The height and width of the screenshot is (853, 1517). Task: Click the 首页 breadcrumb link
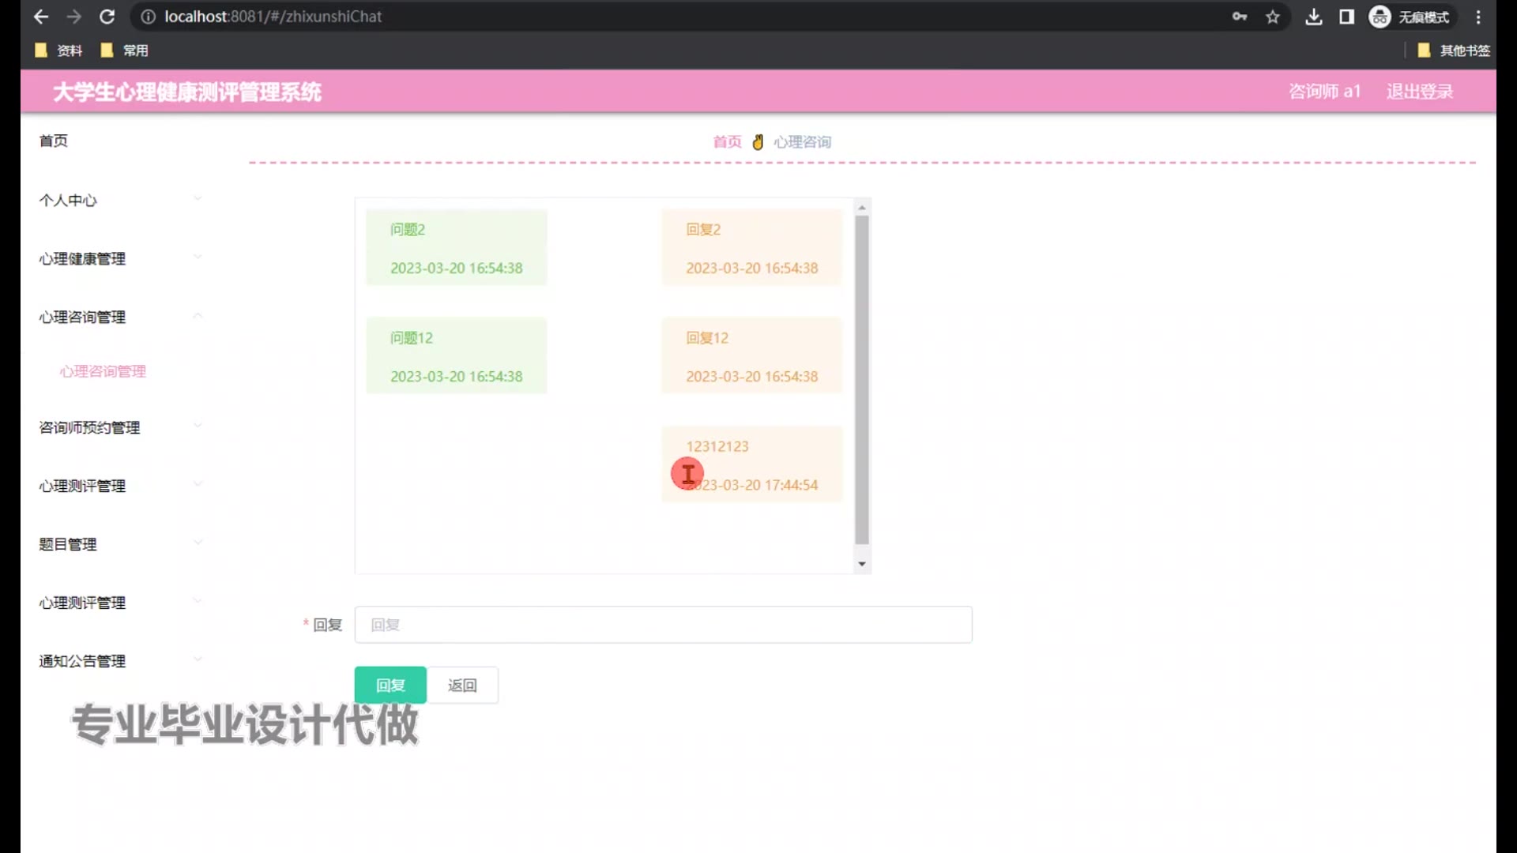coord(727,142)
